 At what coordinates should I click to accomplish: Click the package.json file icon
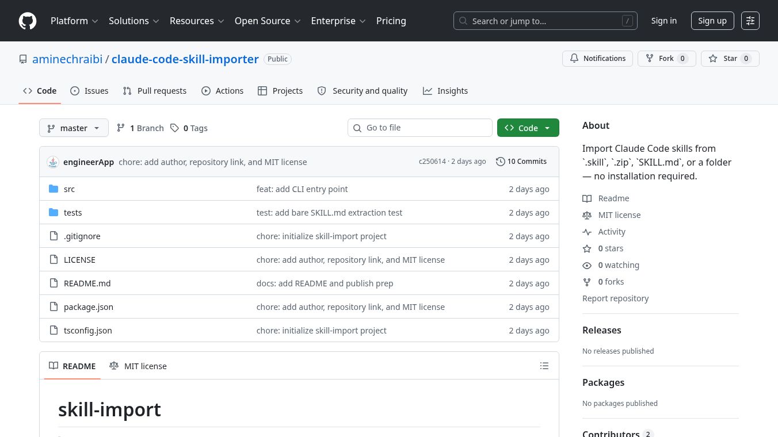tap(54, 307)
